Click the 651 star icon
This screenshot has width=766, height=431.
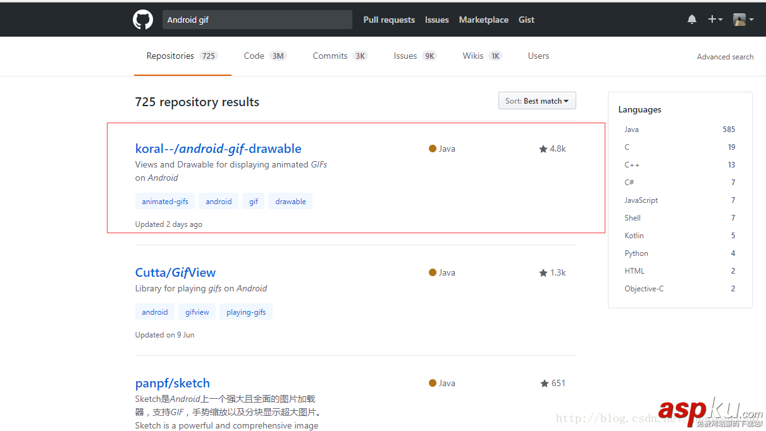click(545, 384)
